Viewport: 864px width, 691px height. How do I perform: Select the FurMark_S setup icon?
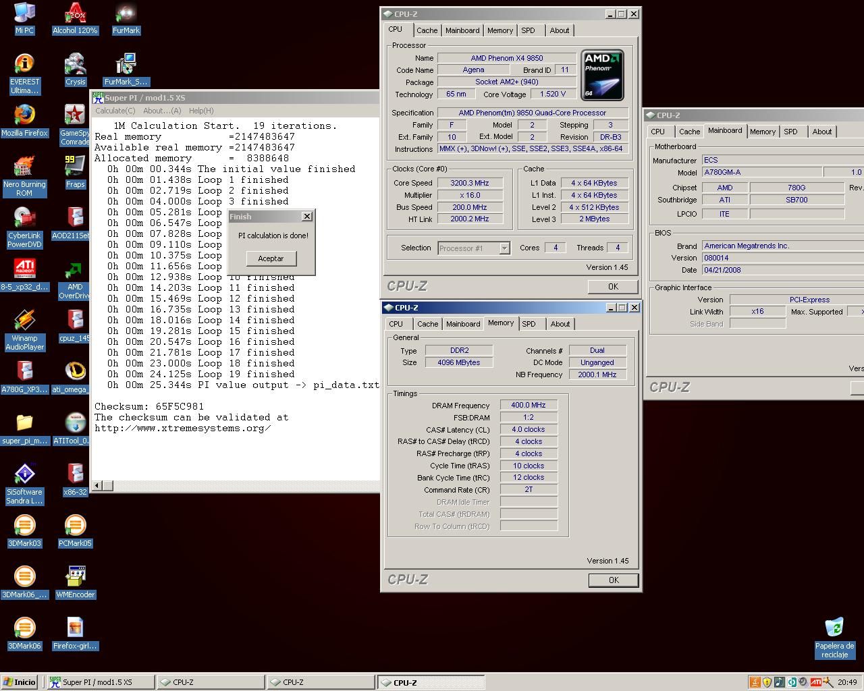[x=126, y=70]
